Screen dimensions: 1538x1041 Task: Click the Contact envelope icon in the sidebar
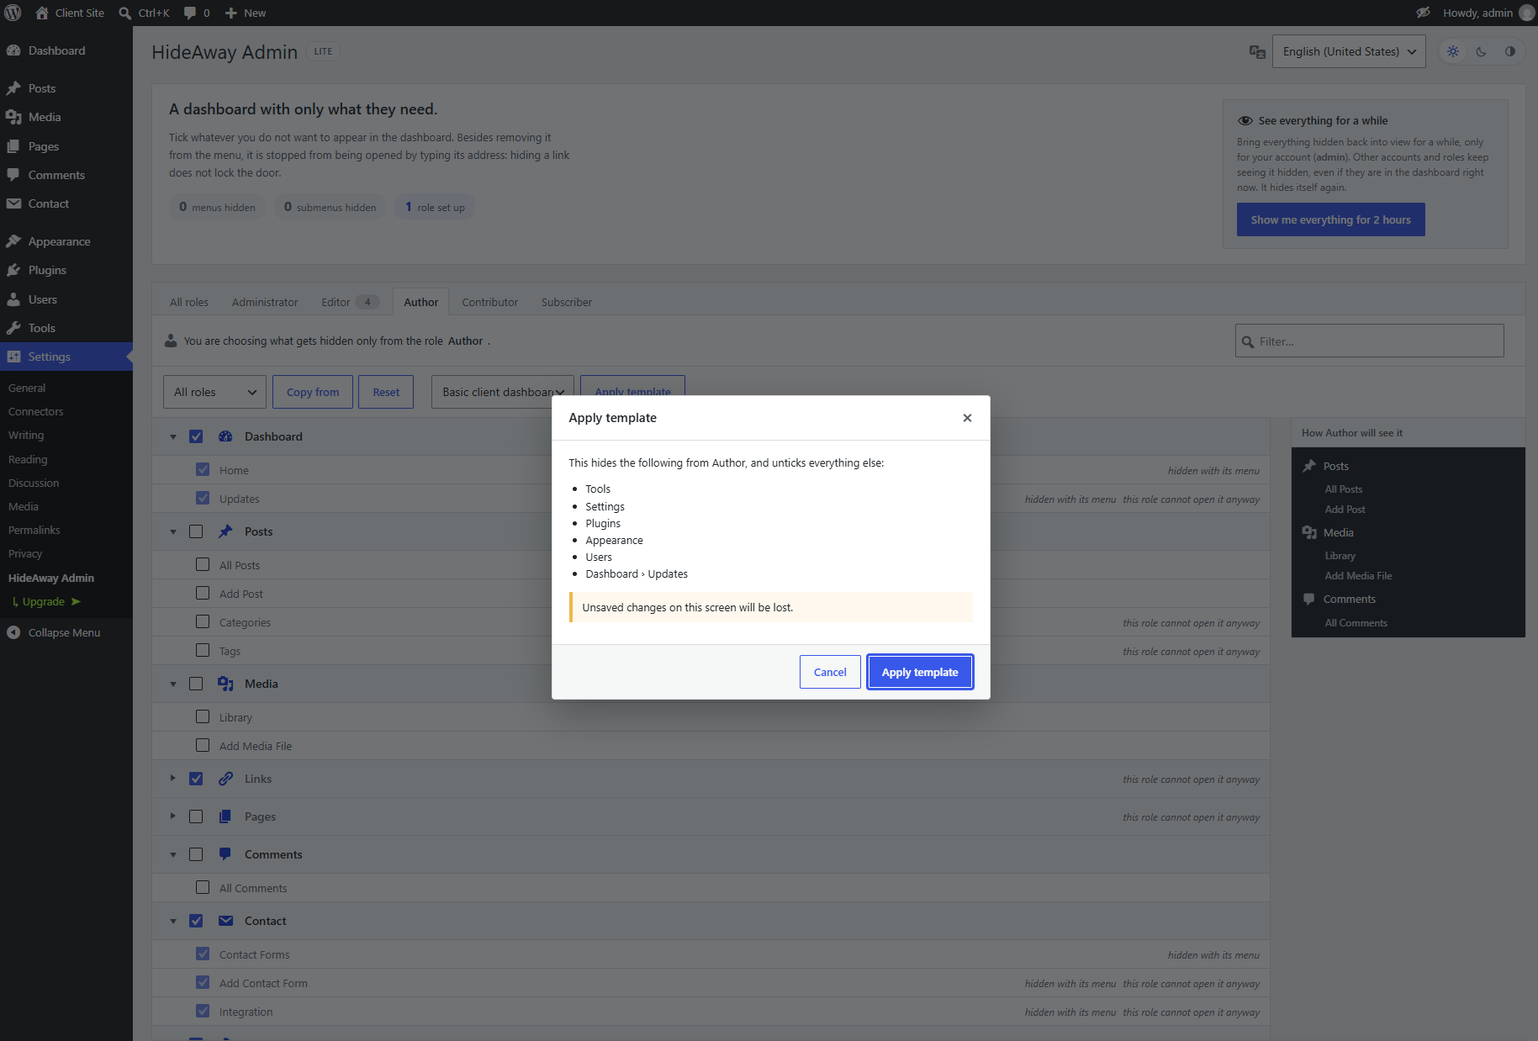tap(13, 203)
